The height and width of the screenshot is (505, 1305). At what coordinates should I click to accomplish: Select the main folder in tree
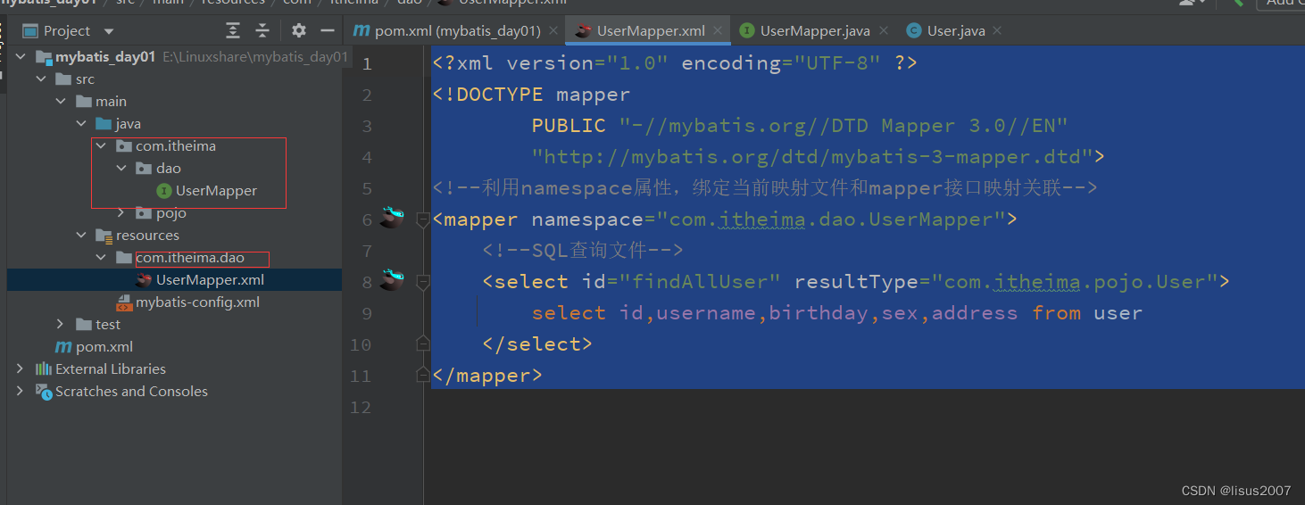point(111,102)
